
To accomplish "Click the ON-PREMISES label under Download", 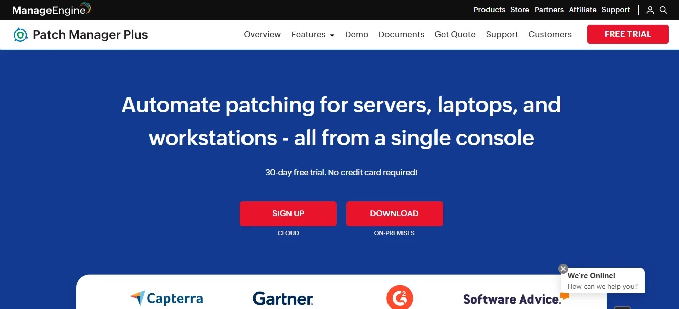I will (x=395, y=233).
